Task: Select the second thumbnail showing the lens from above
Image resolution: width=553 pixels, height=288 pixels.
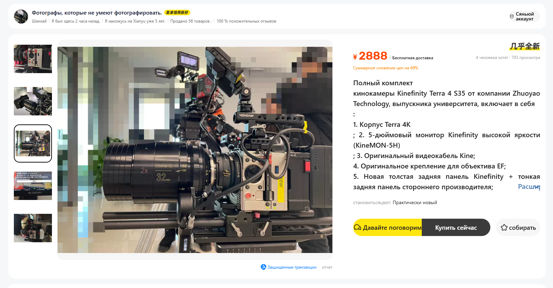Action: tap(33, 101)
